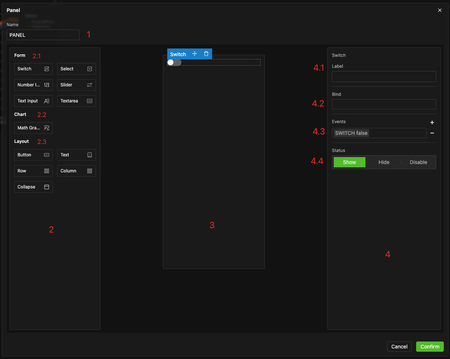
Task: Toggle the switch in the canvas preview
Action: tap(174, 63)
